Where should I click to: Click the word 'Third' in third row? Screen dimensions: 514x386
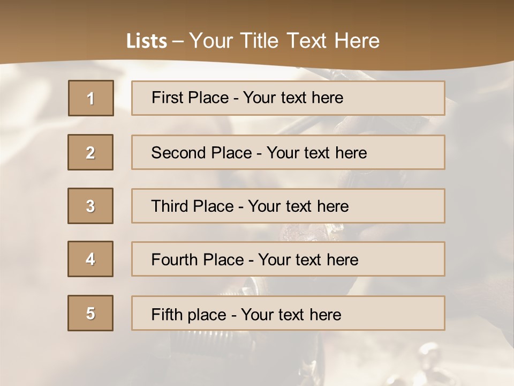coord(170,206)
